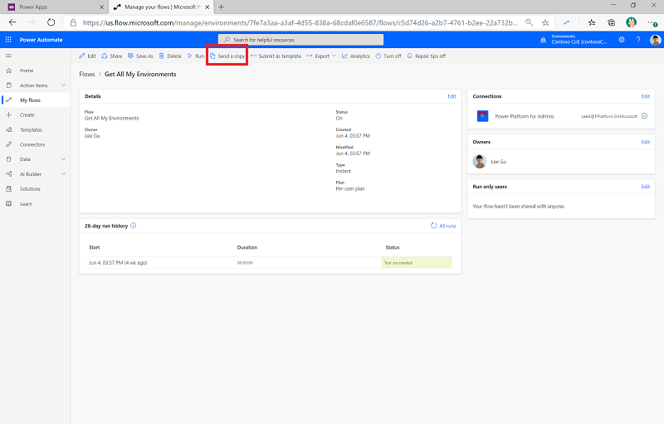
Task: Toggle Repair tips off
Action: pyautogui.click(x=427, y=56)
